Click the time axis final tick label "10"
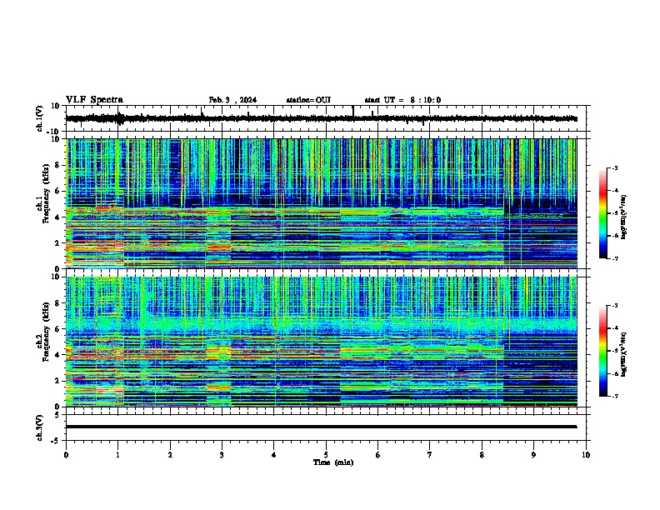660x510 pixels. (586, 455)
